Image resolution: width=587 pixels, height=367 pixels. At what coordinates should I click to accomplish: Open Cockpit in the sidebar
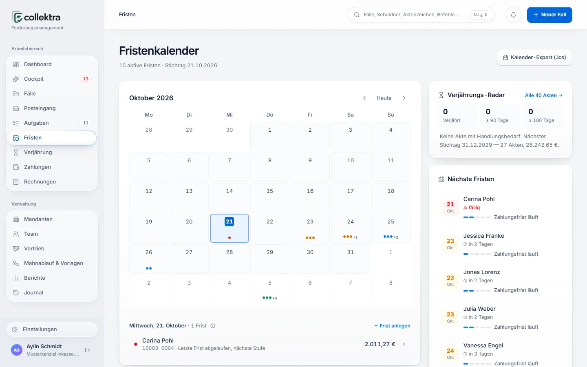pos(52,79)
